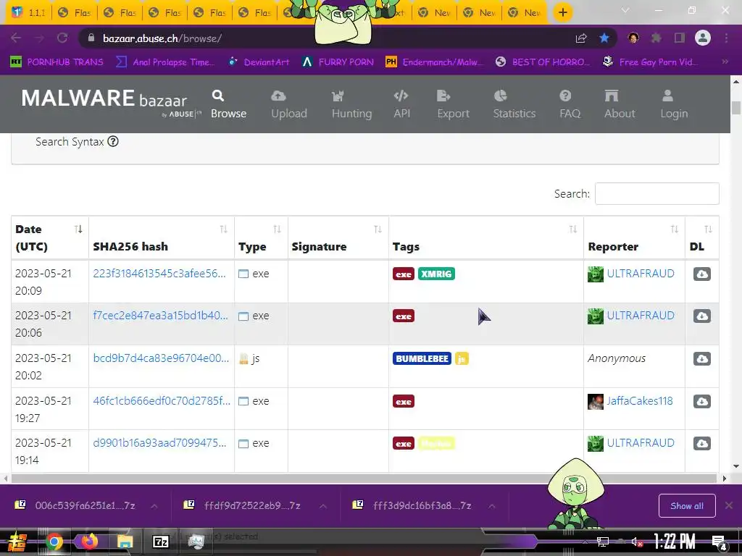Viewport: 742px width, 556px height.
Task: Reload the bazaar.abuse.ch page
Action: [62, 38]
